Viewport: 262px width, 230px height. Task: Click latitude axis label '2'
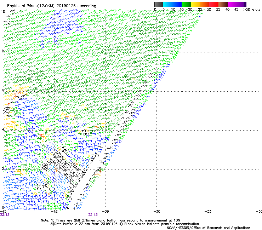coord(3,168)
